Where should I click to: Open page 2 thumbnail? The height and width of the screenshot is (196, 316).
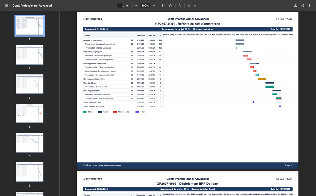pyautogui.click(x=29, y=55)
